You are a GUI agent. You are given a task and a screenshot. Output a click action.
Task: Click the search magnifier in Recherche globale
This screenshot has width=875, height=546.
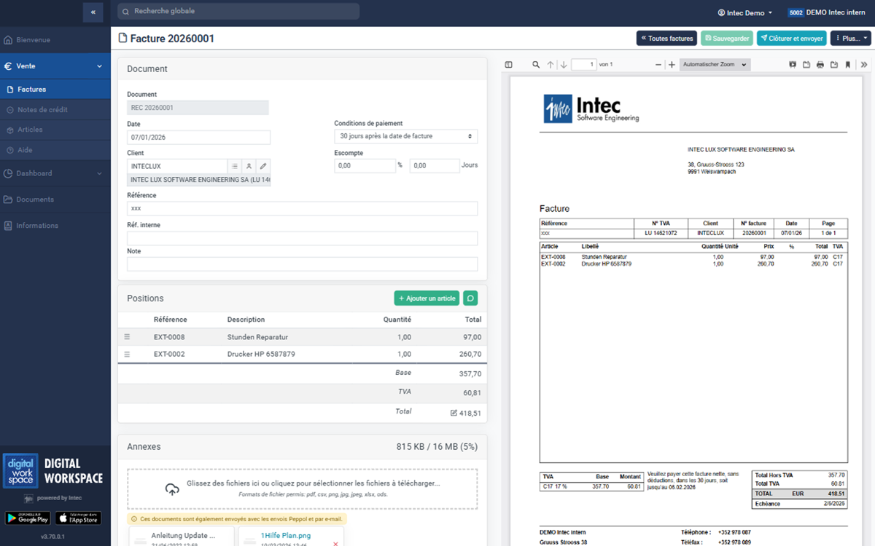(126, 12)
